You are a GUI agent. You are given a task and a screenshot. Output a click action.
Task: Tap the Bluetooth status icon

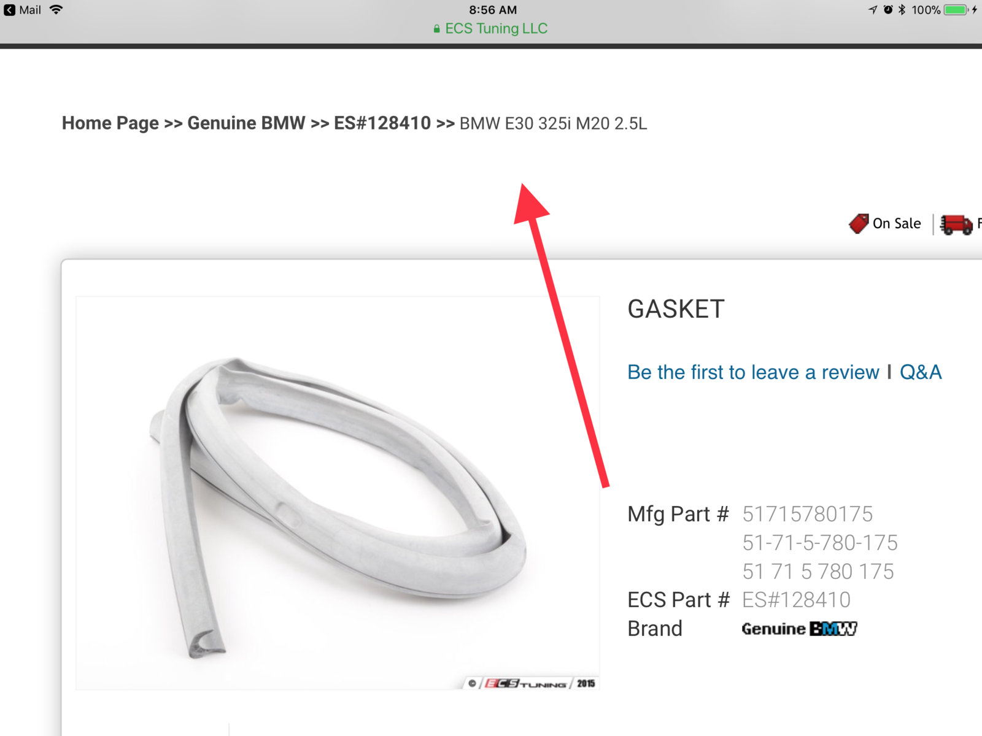(x=902, y=10)
